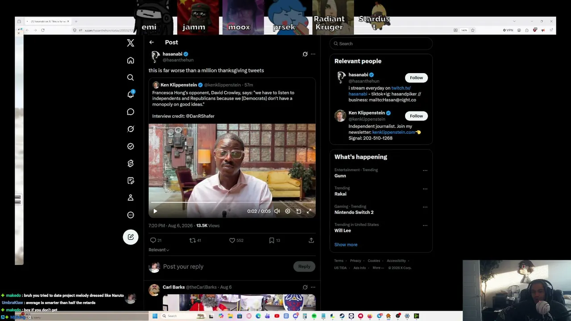Open Steam from the taskbar

tap(342, 316)
